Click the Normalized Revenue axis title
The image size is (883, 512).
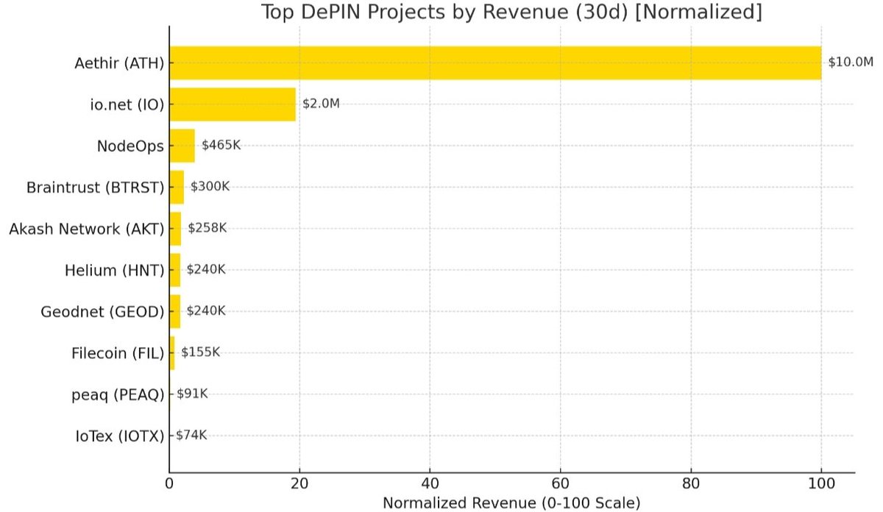click(x=511, y=504)
